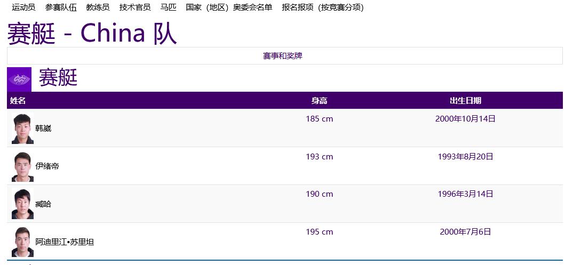Viewport: 573px width, 265px height.
Task: Click athlete photo of 阿迪里江•苏里坦
Action: (22, 242)
